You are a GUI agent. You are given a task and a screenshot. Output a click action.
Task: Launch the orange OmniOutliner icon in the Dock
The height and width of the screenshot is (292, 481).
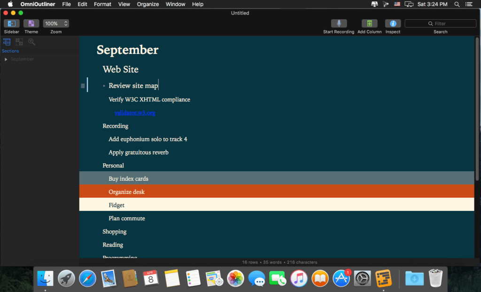click(x=384, y=278)
